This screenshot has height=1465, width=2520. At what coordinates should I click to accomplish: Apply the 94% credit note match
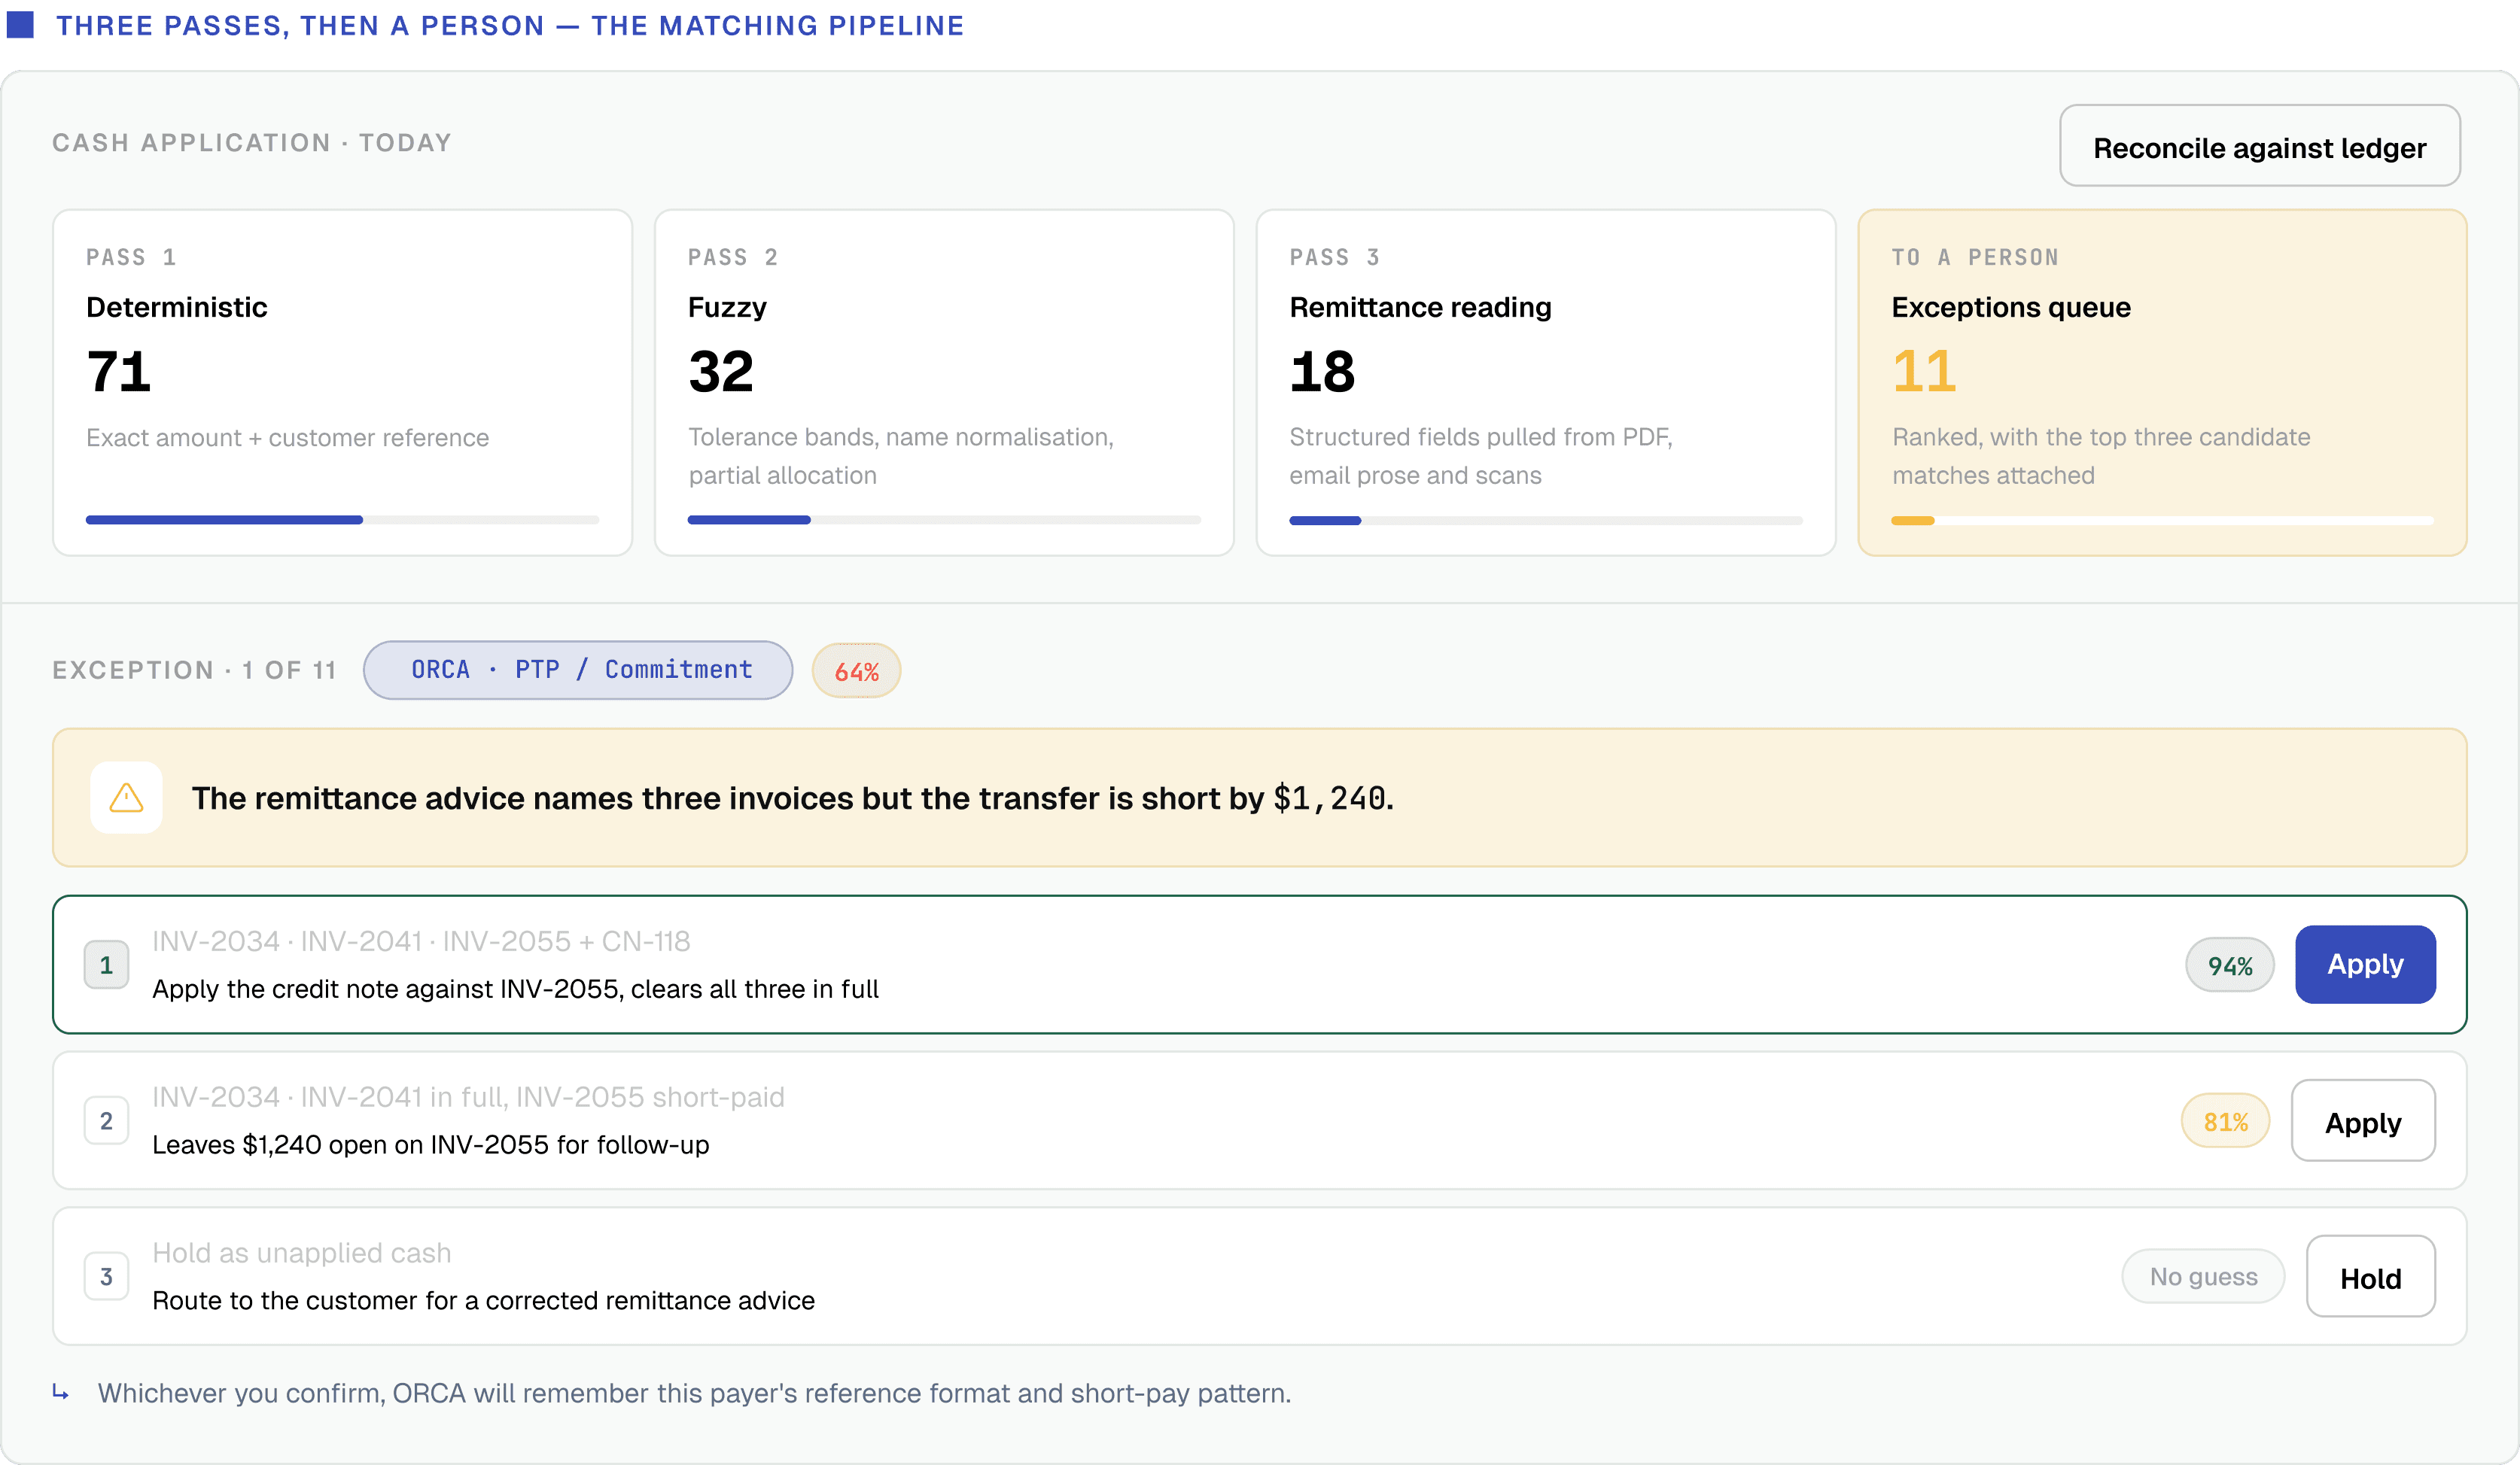tap(2365, 964)
